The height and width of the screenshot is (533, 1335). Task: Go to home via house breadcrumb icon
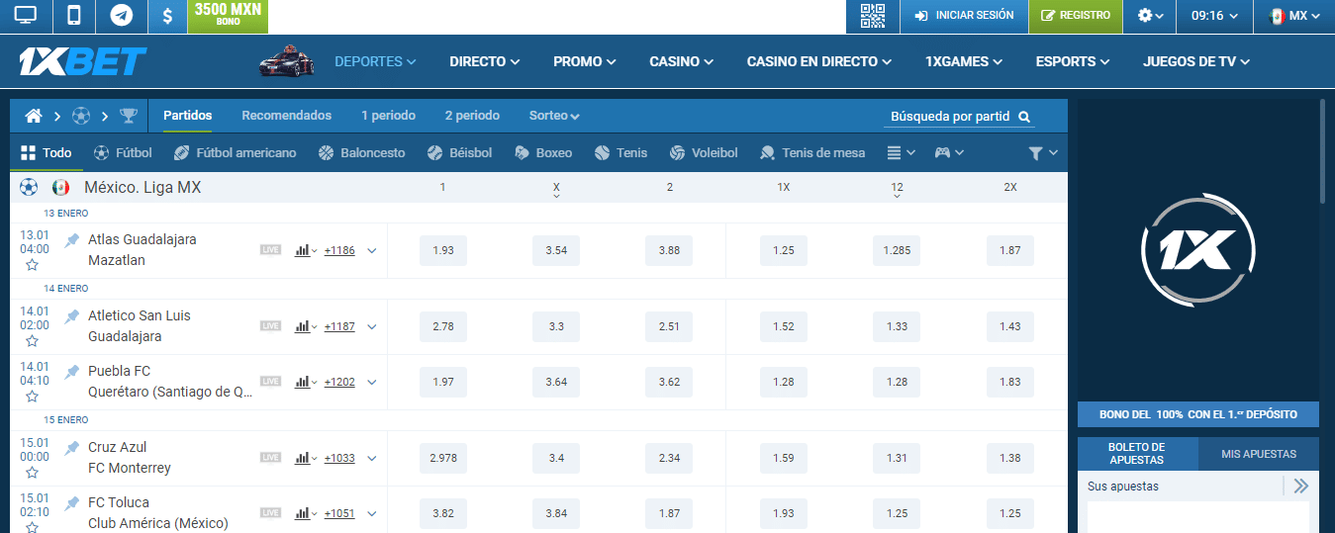34,116
